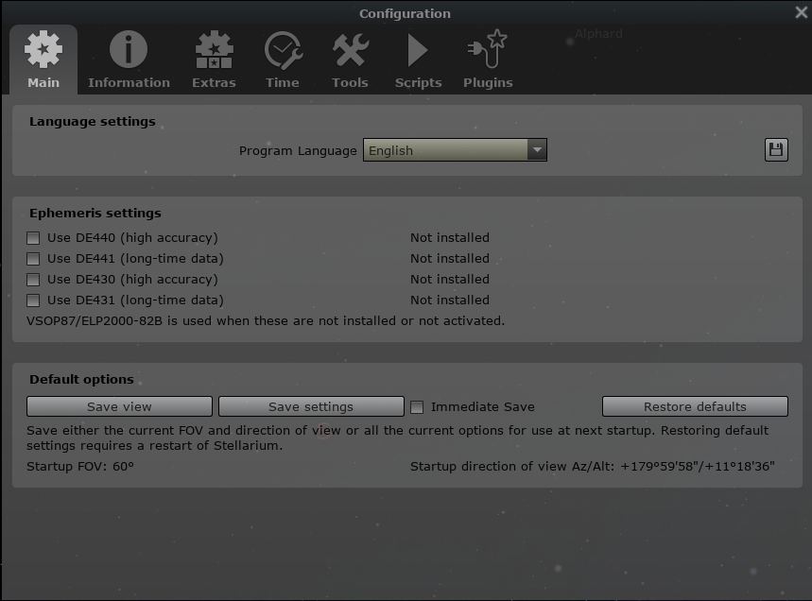812x601 pixels.
Task: Select the Main gear icon tab
Action: pyautogui.click(x=43, y=60)
